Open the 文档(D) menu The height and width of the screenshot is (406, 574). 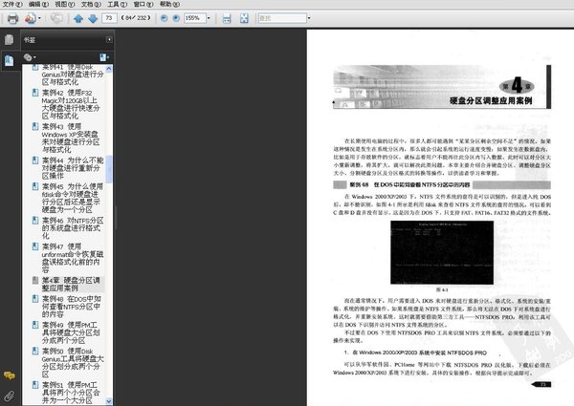point(91,4)
